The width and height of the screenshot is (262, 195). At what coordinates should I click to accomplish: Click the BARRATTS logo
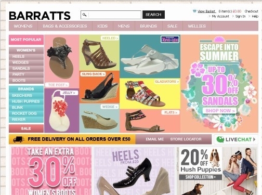[40, 16]
